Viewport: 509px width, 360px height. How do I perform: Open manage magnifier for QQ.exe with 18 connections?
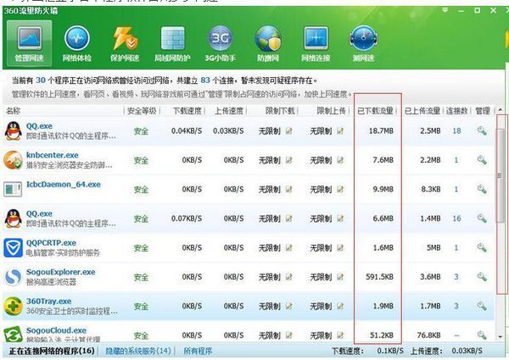[482, 130]
